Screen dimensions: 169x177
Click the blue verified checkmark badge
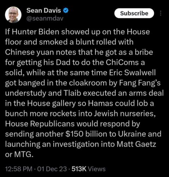(x=66, y=11)
